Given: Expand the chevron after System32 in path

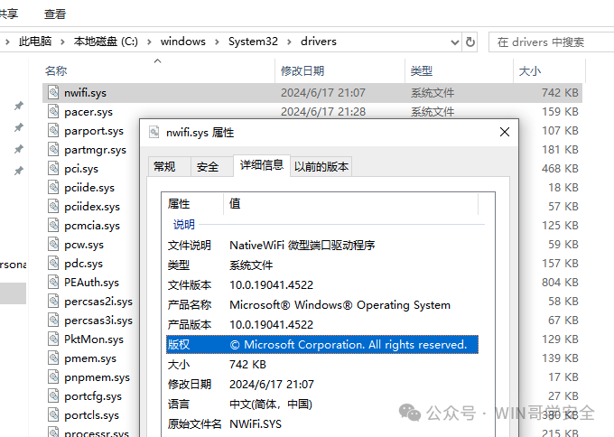Looking at the screenshot, I should click(289, 42).
